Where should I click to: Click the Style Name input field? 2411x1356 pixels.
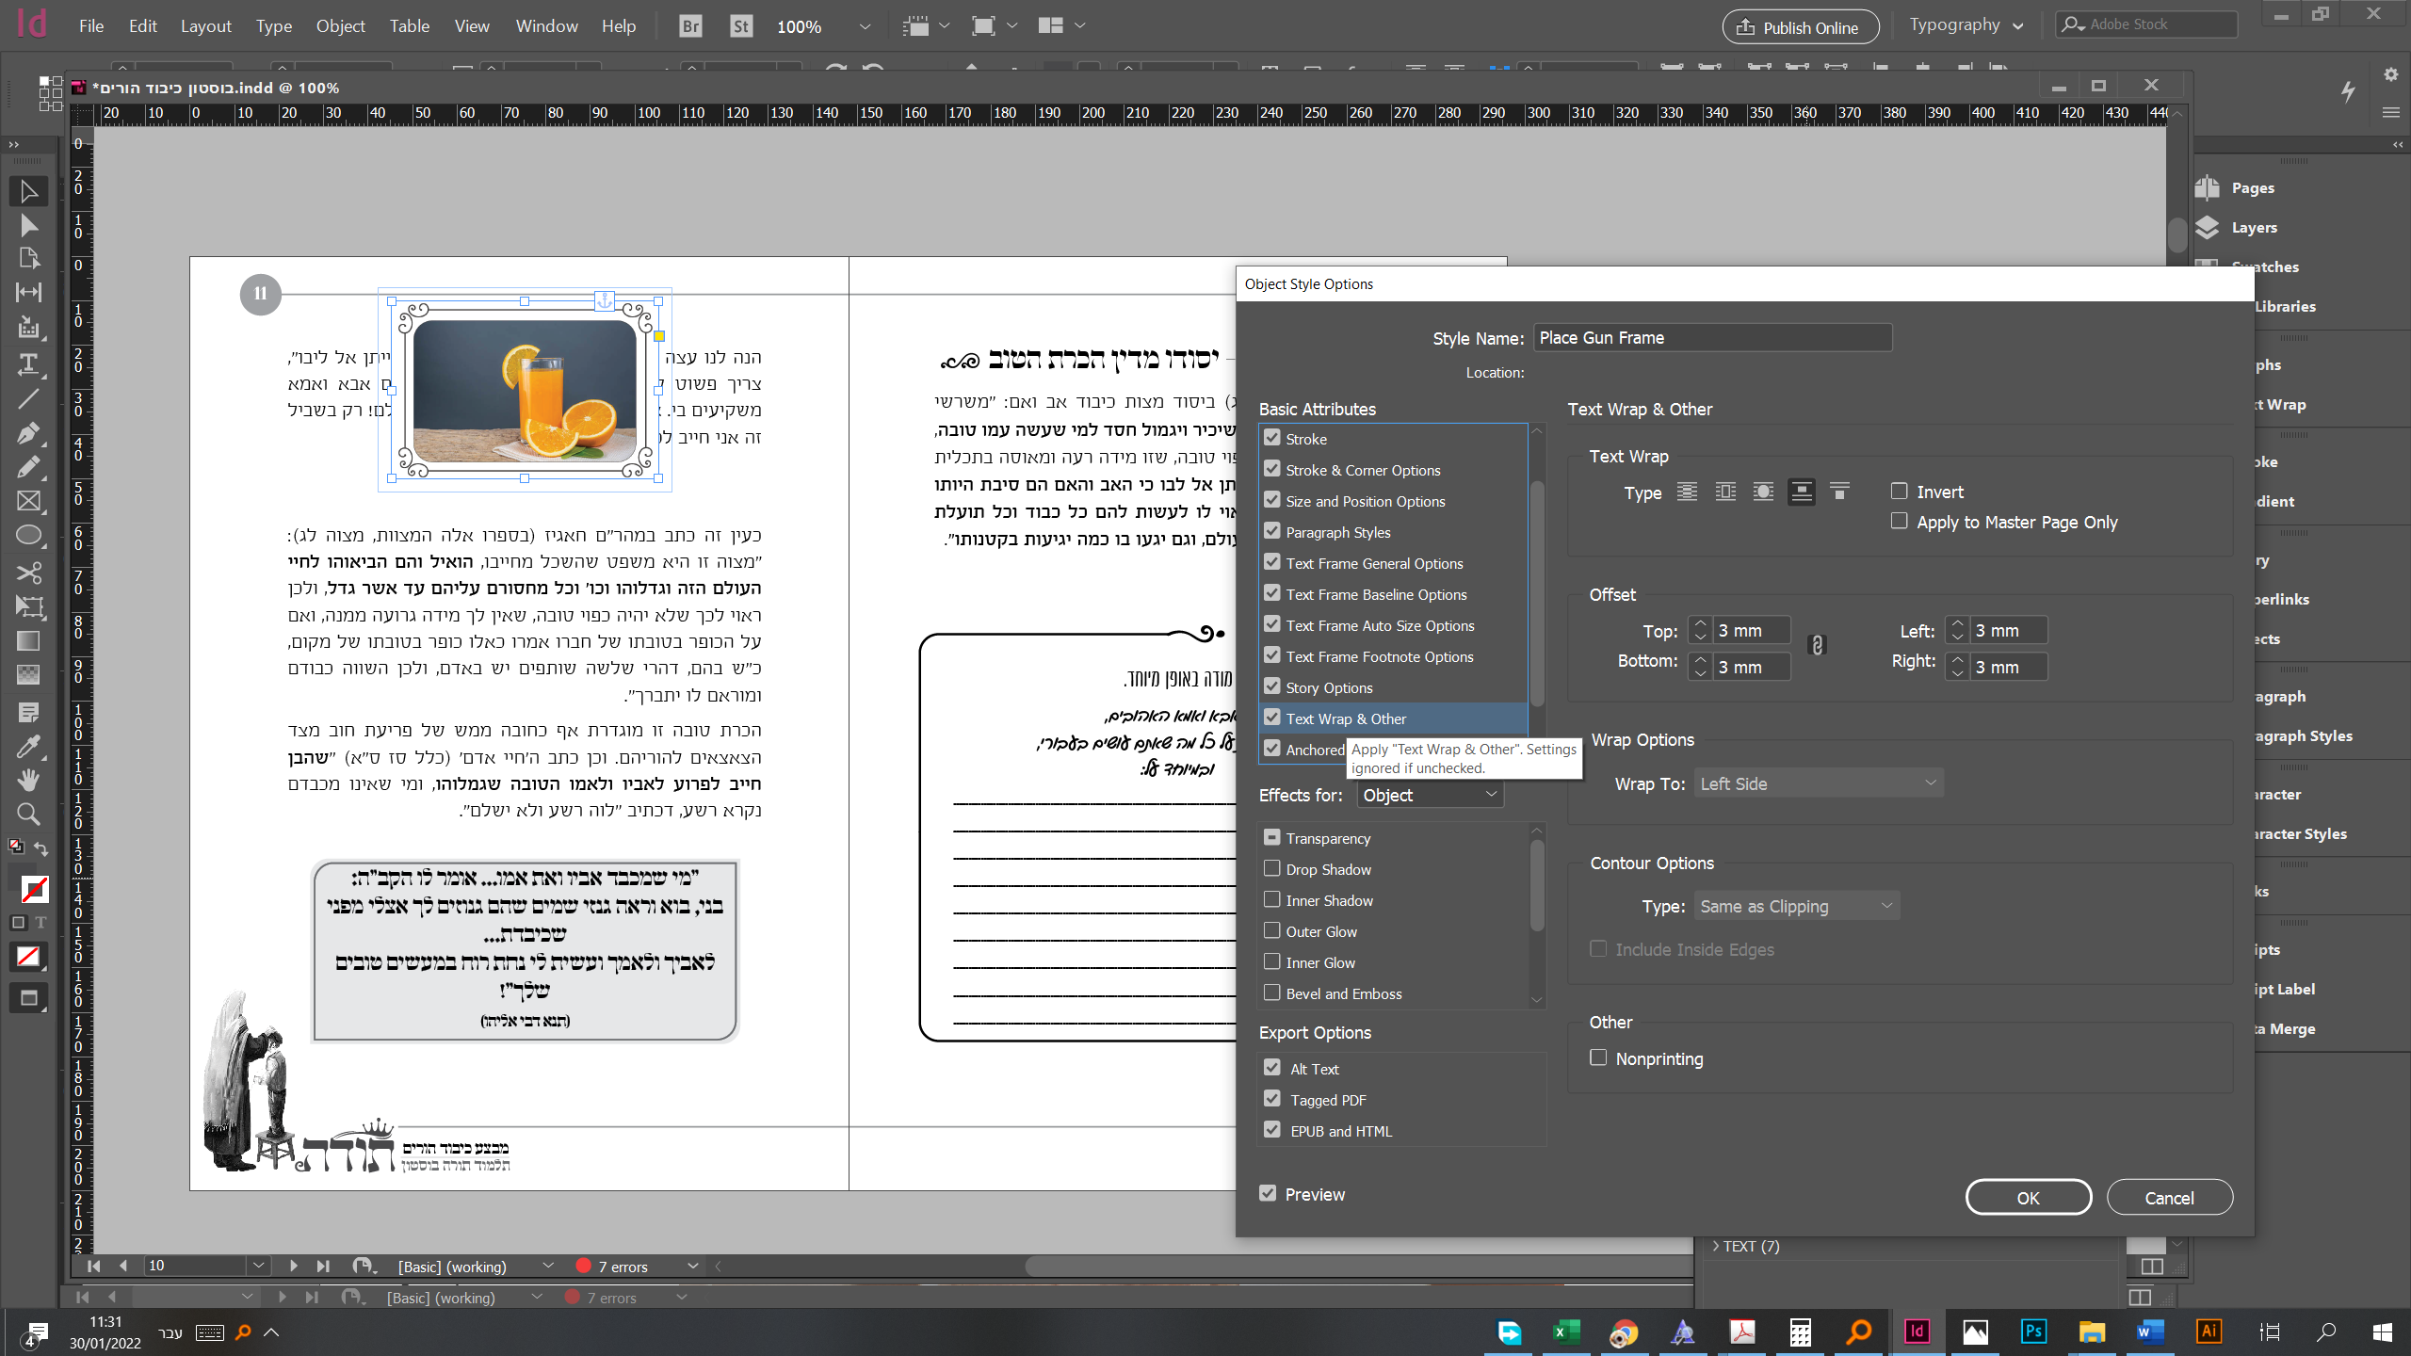1711,338
